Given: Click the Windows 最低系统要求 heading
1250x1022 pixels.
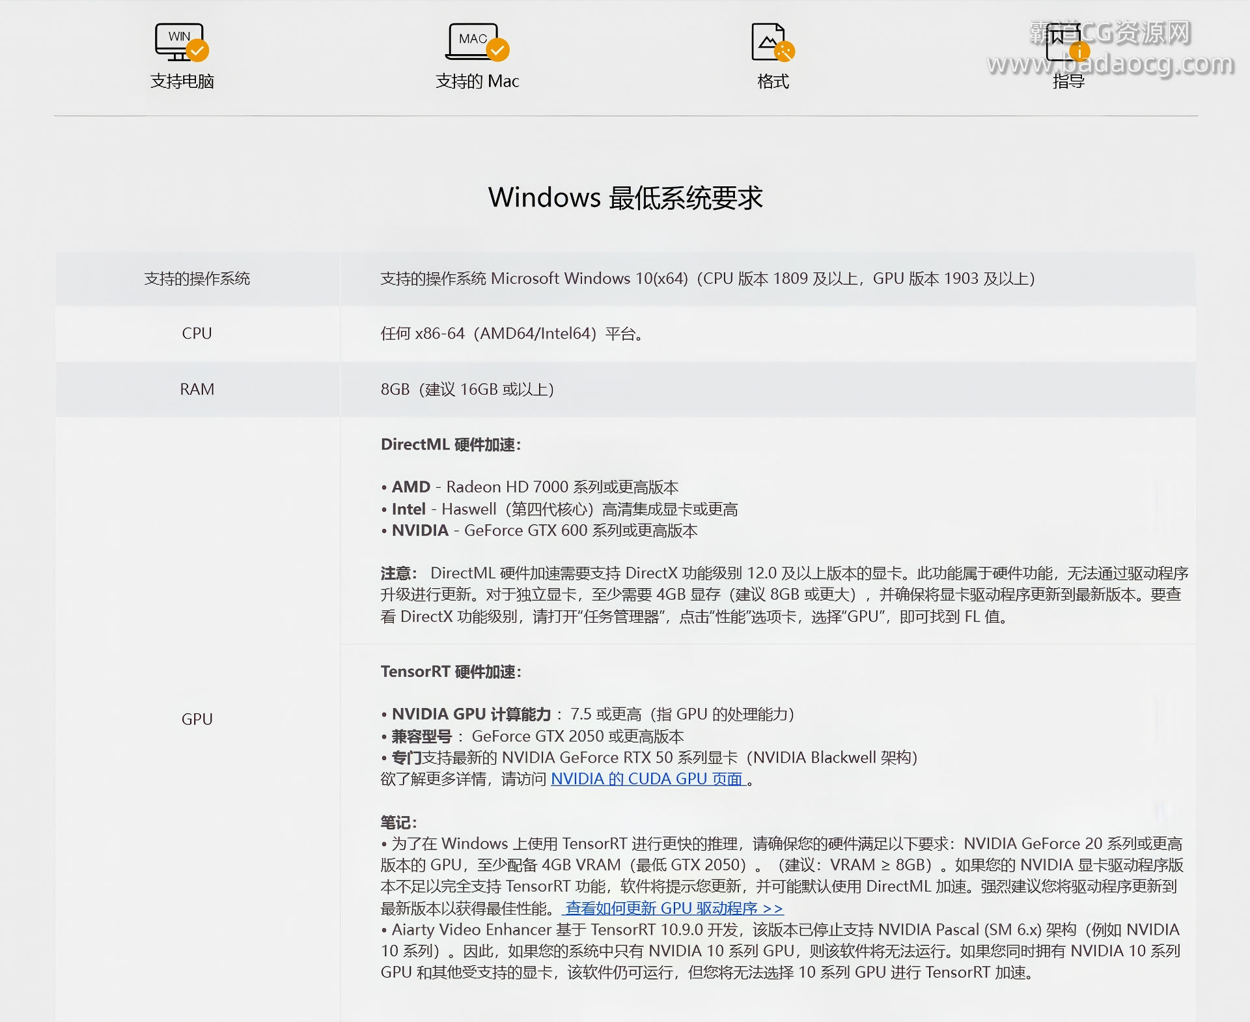Looking at the screenshot, I should (625, 197).
